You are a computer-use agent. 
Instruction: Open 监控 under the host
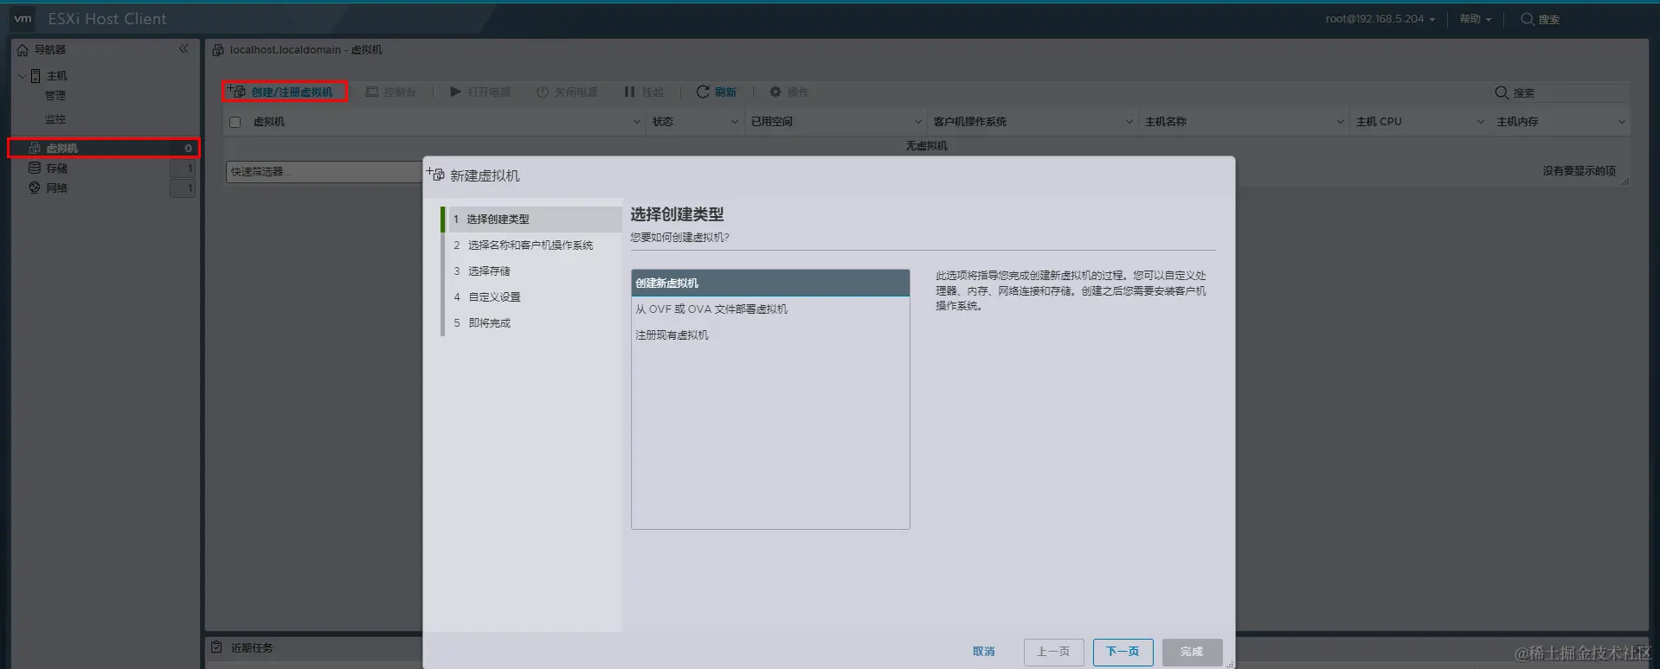pos(55,119)
